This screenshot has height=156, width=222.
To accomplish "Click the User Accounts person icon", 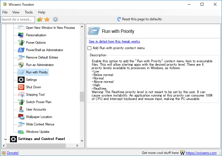I will tap(21, 109).
